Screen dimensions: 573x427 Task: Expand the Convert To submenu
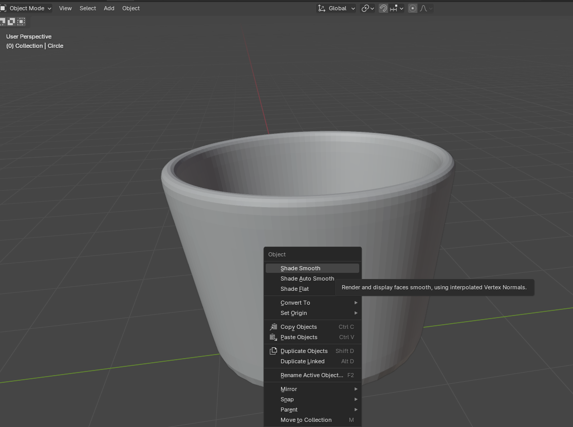tap(312, 303)
